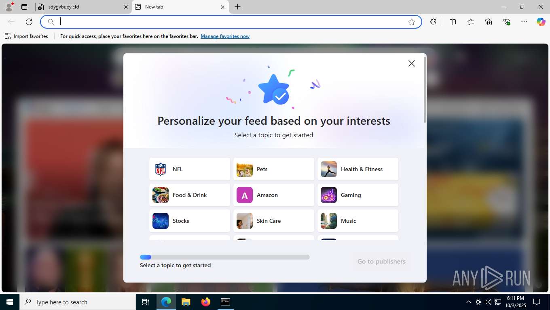Open the volume control icon
The image size is (550, 310).
point(488,302)
